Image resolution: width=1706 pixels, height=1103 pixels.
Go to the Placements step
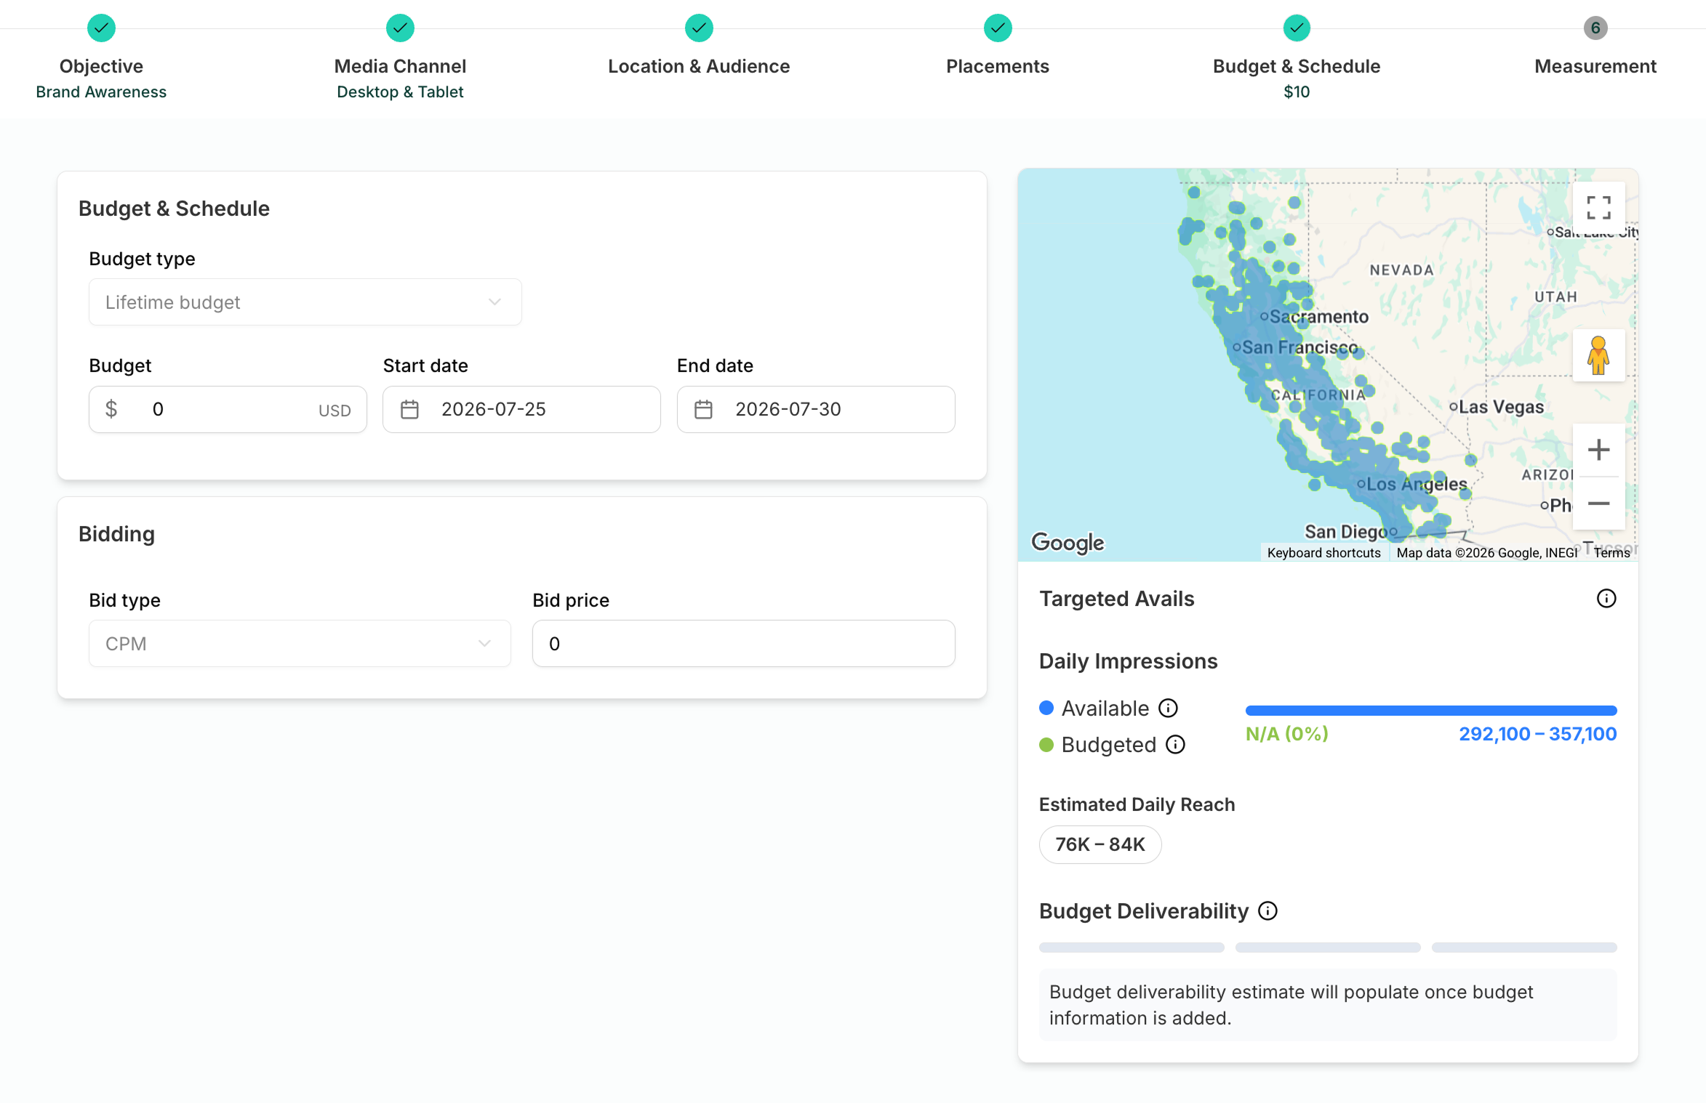(998, 66)
